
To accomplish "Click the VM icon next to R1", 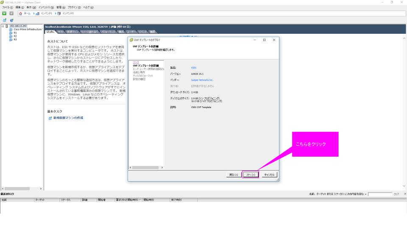I will point(11,33).
